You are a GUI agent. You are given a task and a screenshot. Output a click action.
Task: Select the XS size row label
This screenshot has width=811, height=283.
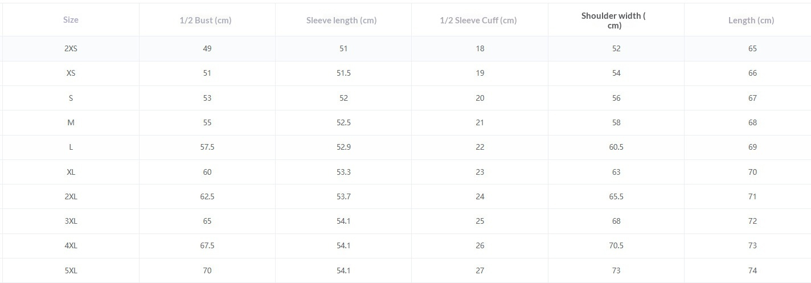(x=71, y=73)
